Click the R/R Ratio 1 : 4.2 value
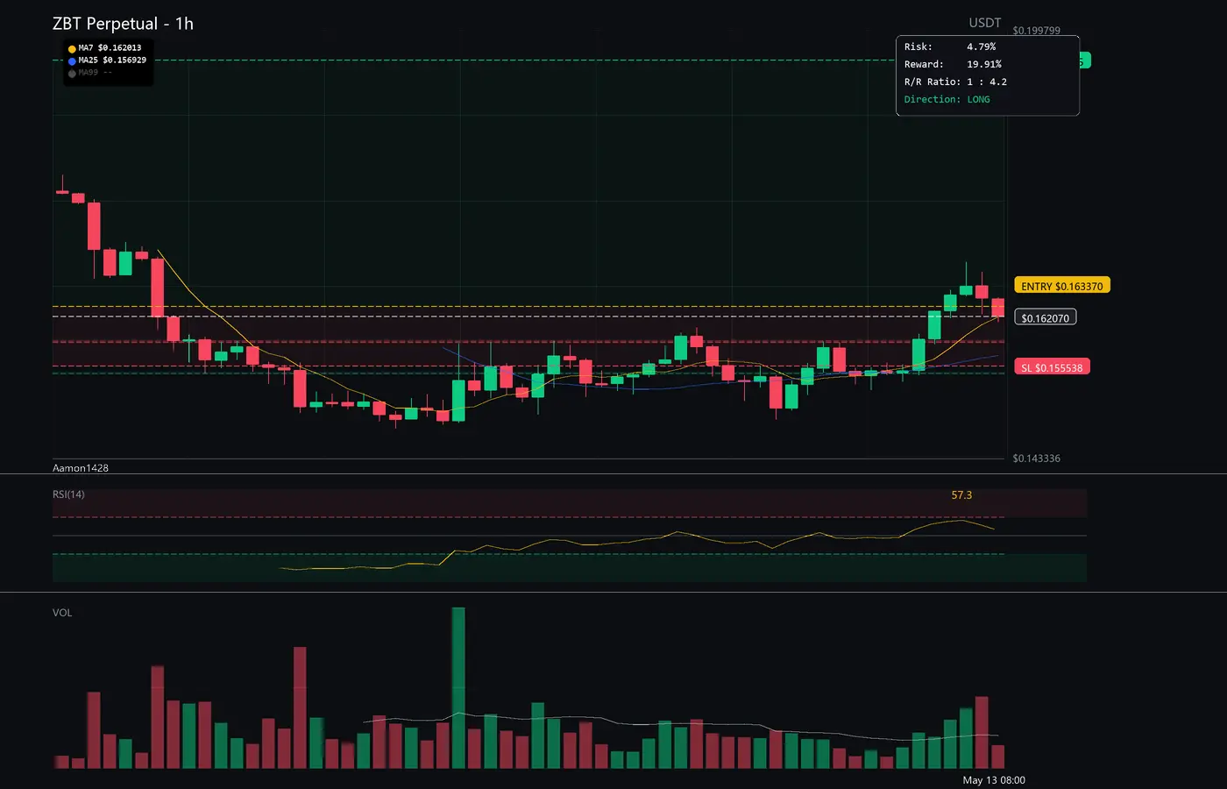Viewport: 1227px width, 789px height. 987,82
